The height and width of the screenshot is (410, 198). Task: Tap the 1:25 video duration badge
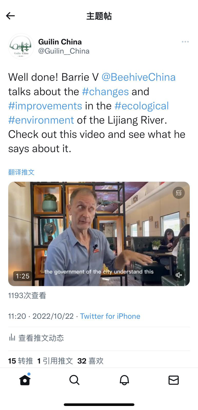(x=23, y=276)
